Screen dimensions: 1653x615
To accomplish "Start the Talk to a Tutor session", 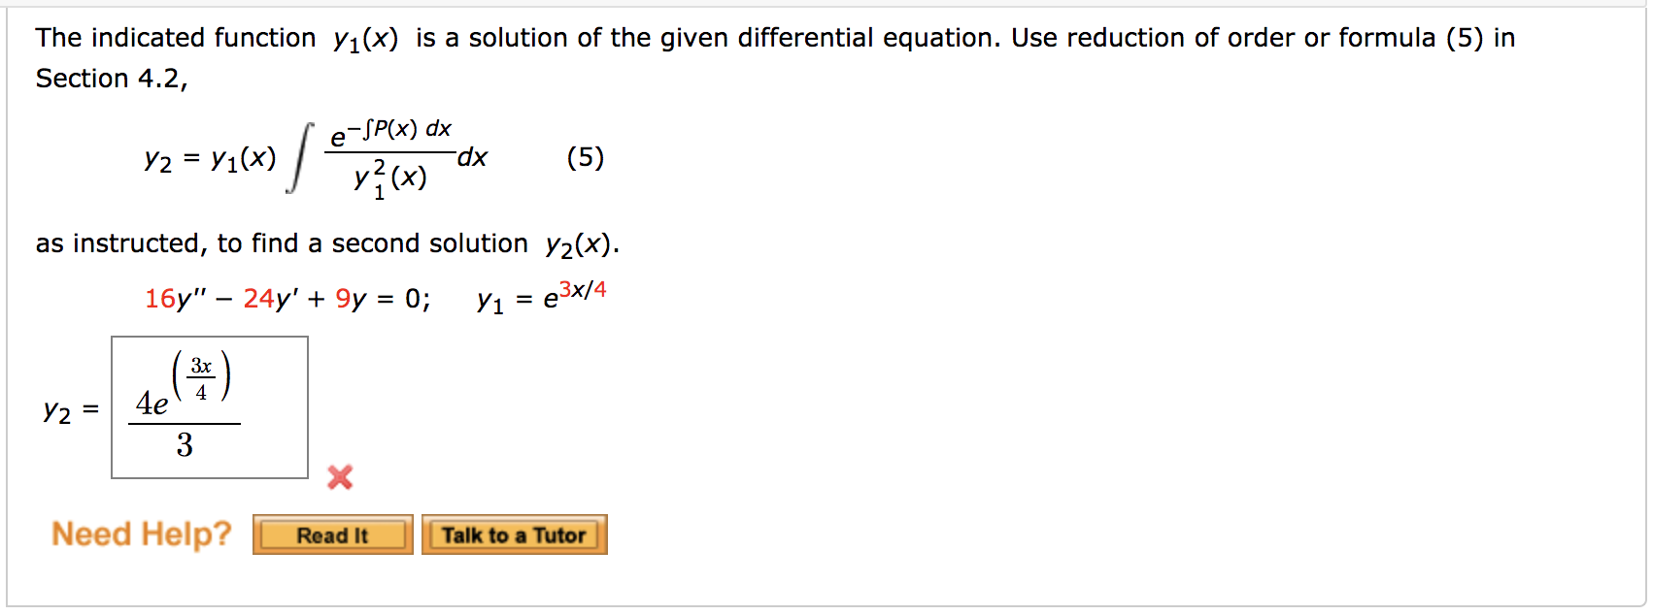I will 515,534.
